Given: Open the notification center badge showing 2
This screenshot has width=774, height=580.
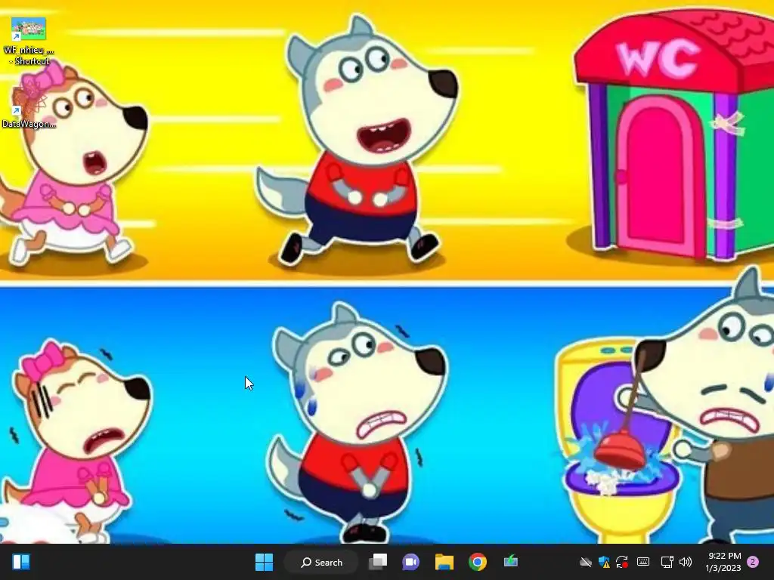Looking at the screenshot, I should point(753,562).
